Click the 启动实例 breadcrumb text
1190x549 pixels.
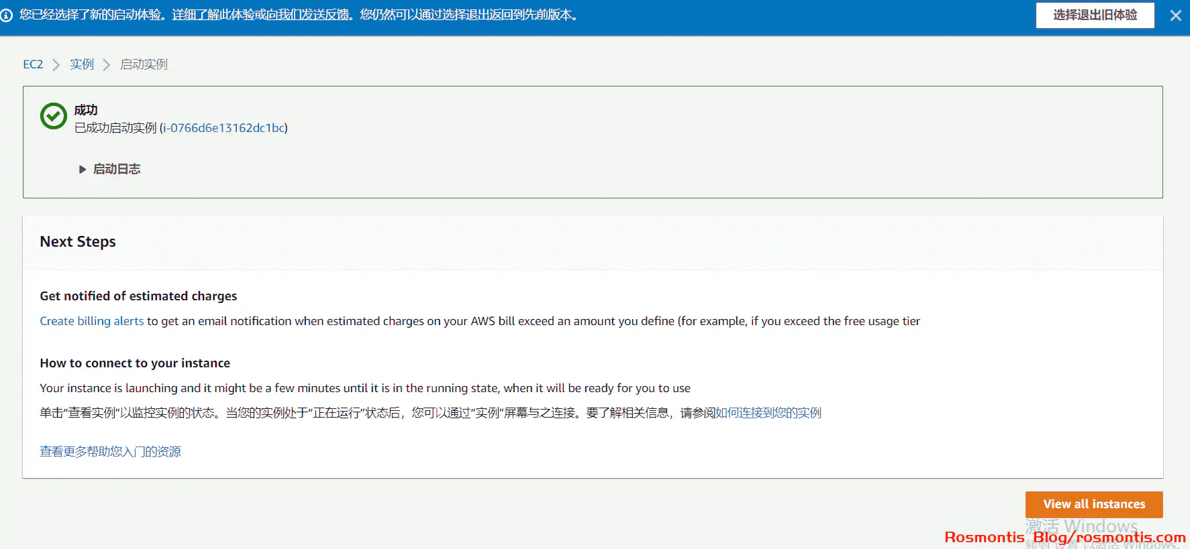click(x=144, y=64)
